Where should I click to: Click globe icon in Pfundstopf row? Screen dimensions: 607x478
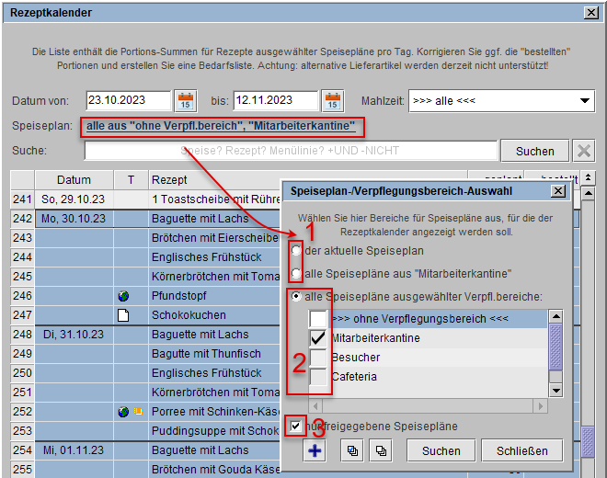pos(123,296)
